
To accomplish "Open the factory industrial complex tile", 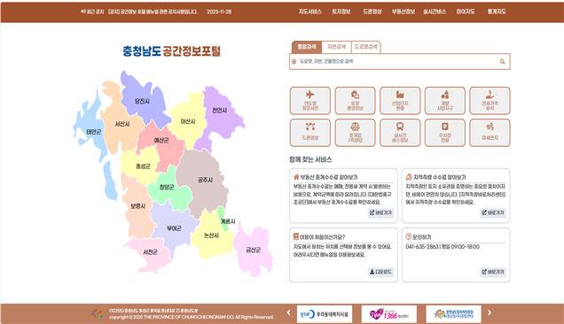I will tap(400, 101).
